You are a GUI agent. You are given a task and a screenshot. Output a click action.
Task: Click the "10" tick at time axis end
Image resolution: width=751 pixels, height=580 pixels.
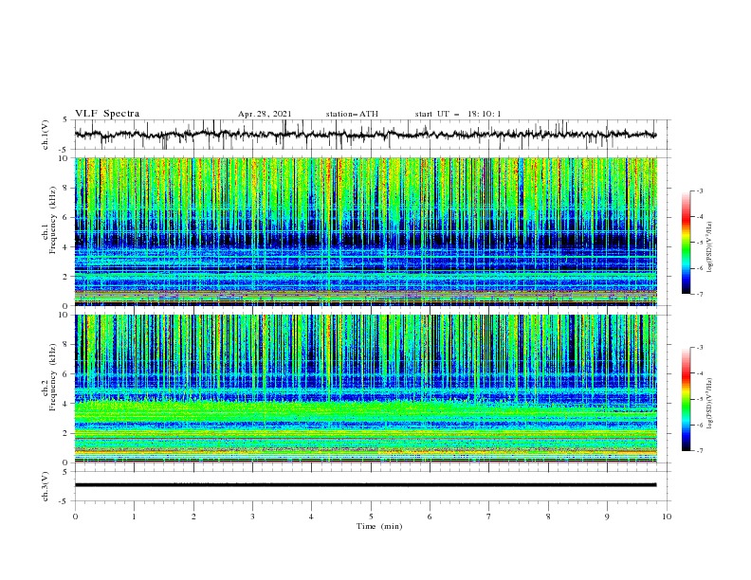(667, 517)
